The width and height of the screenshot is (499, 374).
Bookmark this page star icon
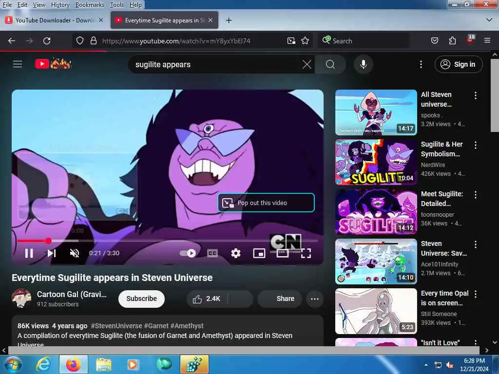pyautogui.click(x=305, y=41)
